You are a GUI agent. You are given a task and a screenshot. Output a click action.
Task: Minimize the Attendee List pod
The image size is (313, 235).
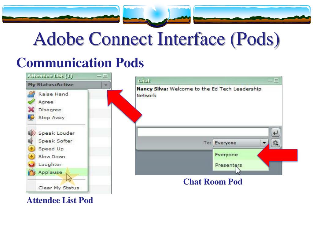pos(99,76)
